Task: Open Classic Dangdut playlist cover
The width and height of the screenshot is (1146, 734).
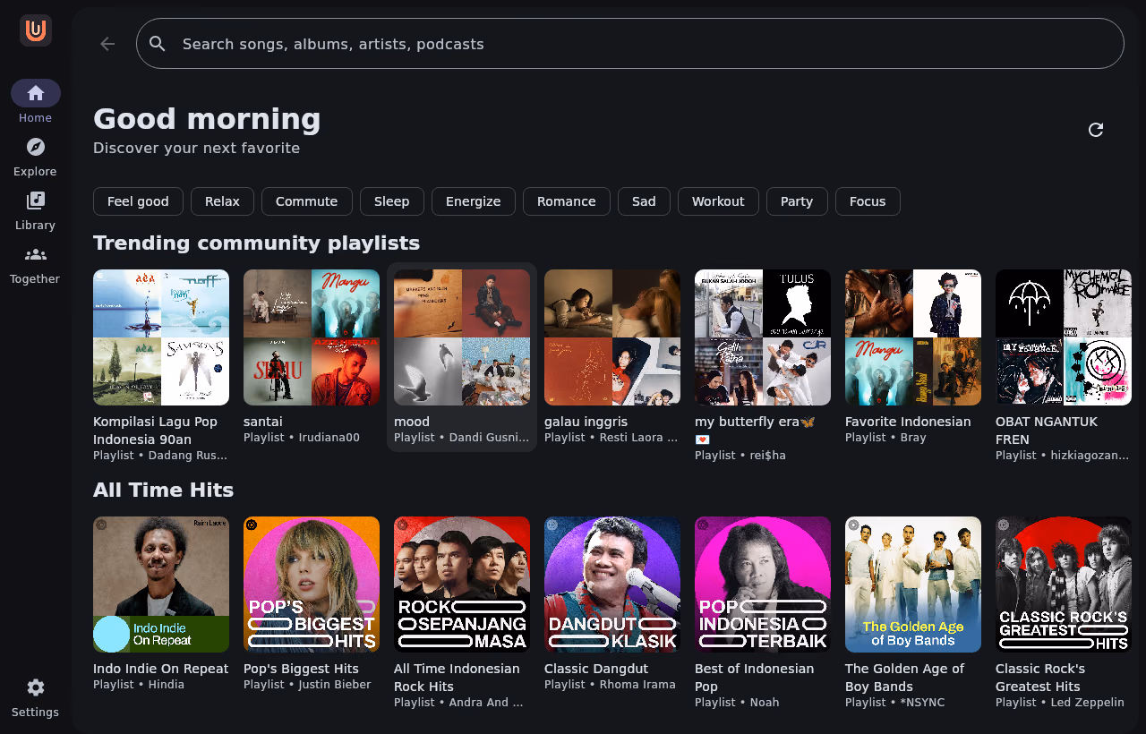Action: point(612,585)
